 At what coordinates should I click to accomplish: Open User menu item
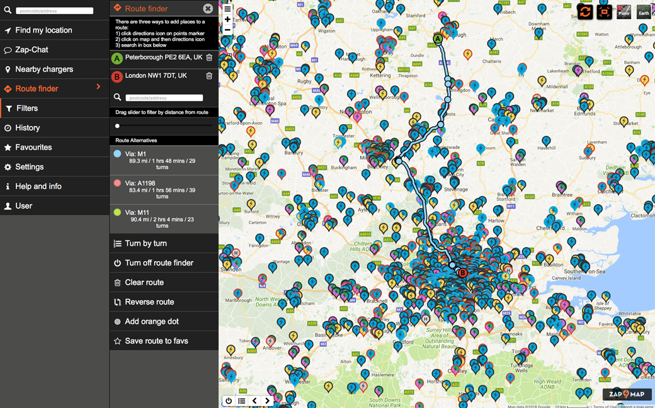coord(54,206)
